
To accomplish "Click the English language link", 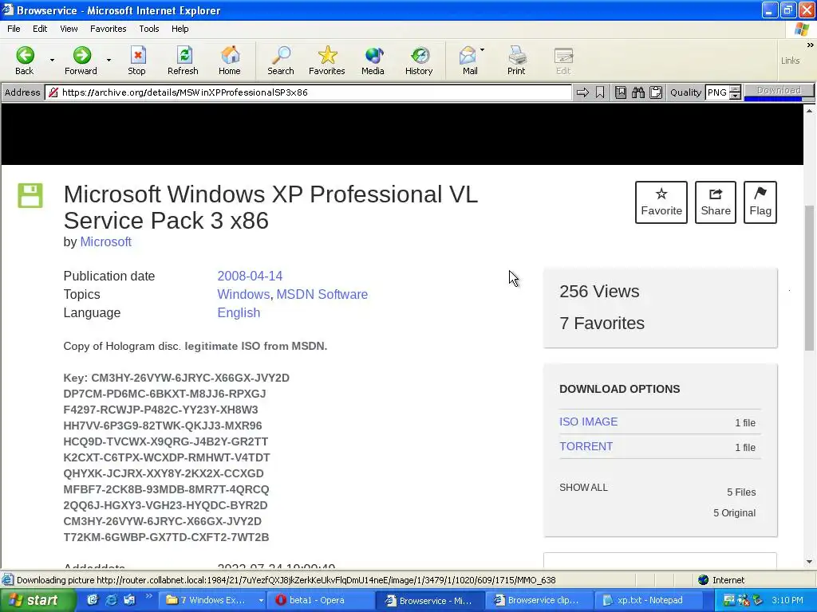I will point(239,312).
